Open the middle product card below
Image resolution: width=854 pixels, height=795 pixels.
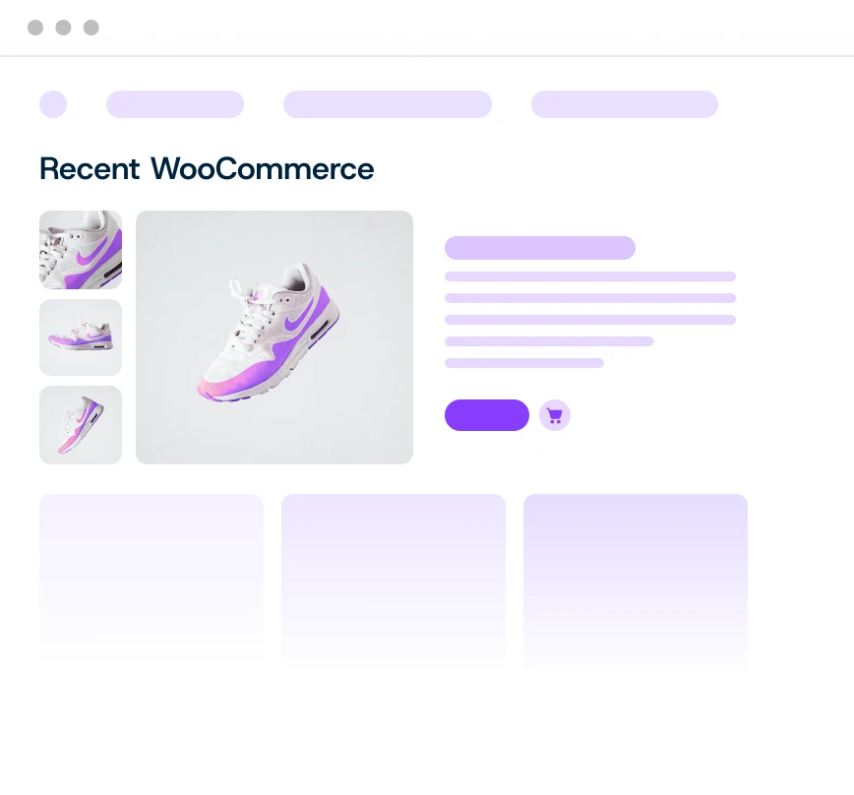pos(394,579)
